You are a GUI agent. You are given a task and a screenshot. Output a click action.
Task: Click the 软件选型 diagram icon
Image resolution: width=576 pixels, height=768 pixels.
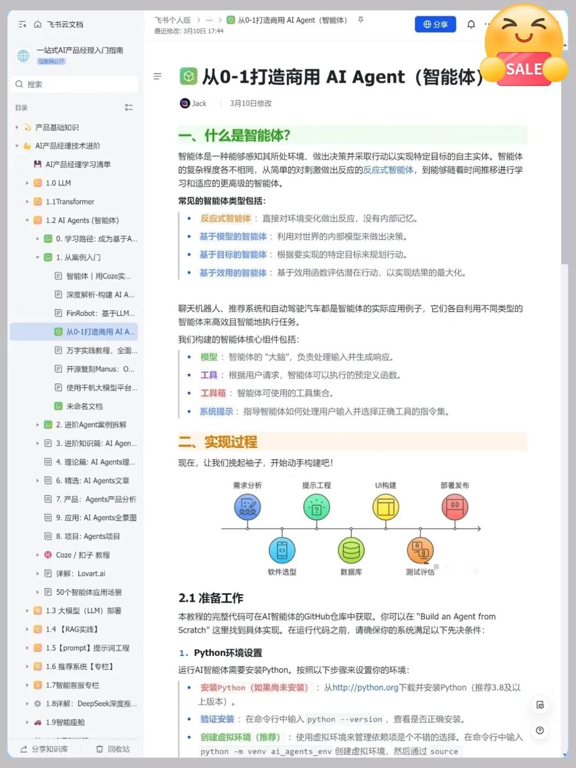(x=282, y=550)
